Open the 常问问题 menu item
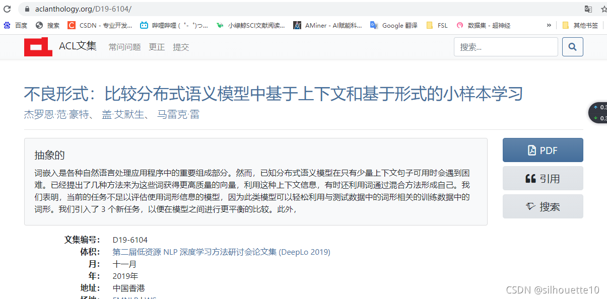 124,46
